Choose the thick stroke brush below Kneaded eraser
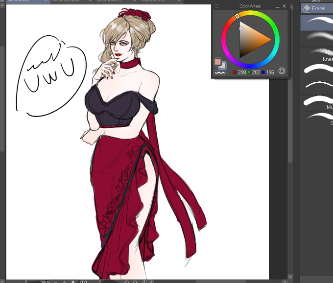Screen dimensions: 333x283 click(x=317, y=71)
